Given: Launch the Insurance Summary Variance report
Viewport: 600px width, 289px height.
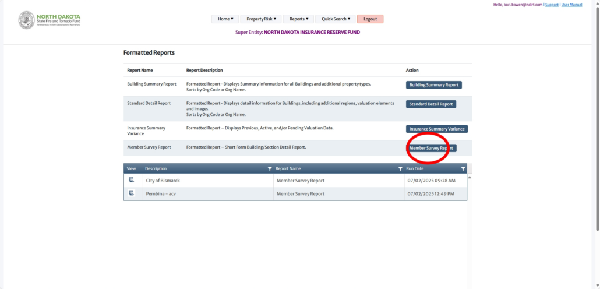Looking at the screenshot, I should (436, 129).
